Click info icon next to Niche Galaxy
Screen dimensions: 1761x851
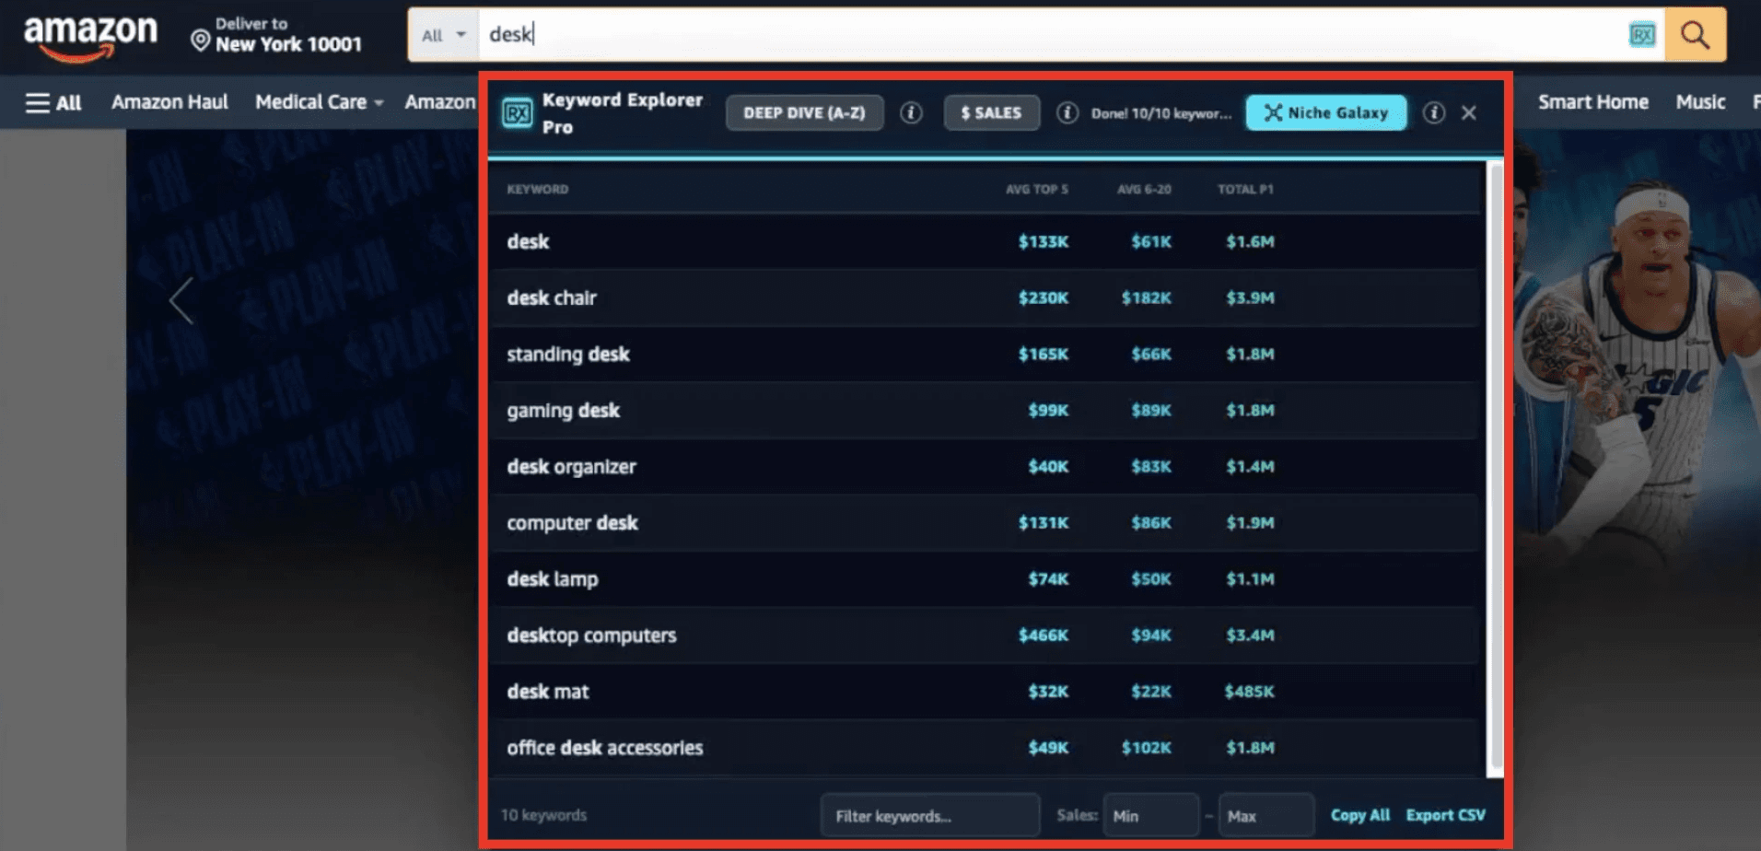coord(1433,112)
